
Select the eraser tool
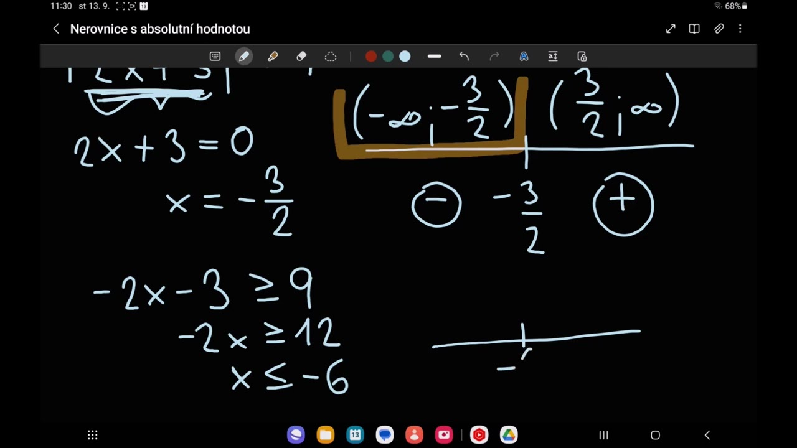tap(301, 57)
